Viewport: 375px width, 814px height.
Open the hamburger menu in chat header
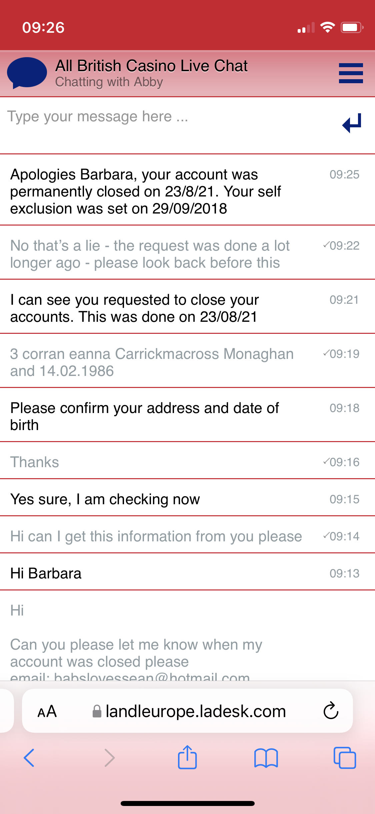tap(351, 73)
